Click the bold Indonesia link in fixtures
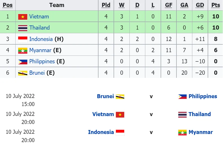 [101, 132]
